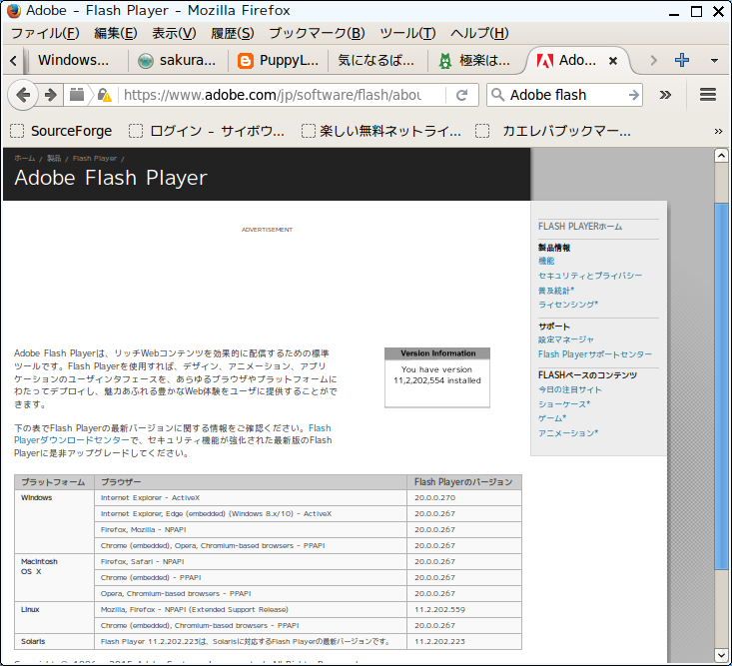Open the 履歴(S) menu
732x666 pixels.
233,33
